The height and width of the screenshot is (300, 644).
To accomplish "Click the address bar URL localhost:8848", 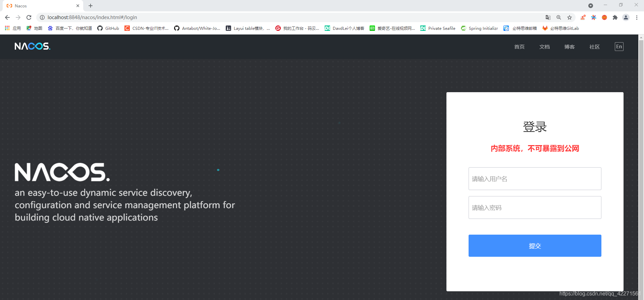I will (x=92, y=17).
